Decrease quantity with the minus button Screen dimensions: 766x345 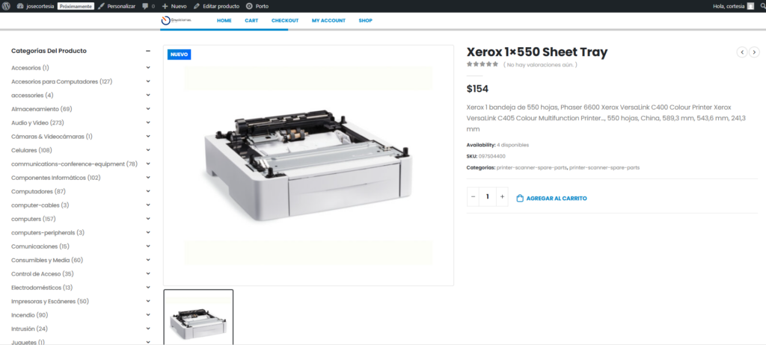tap(474, 197)
